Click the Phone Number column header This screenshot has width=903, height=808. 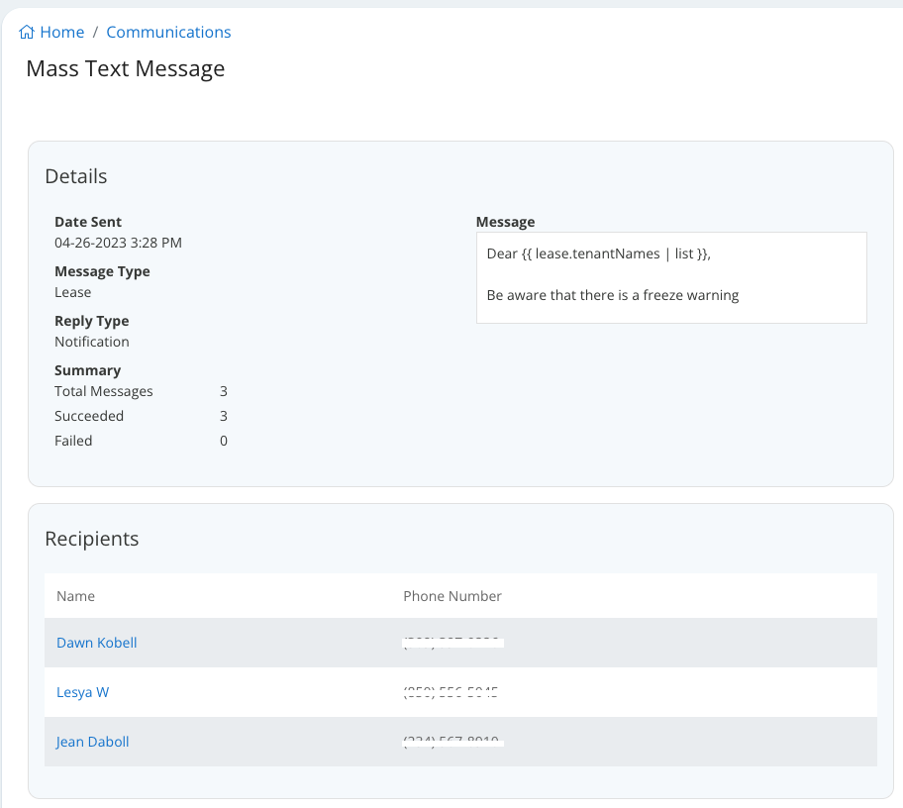coord(451,595)
